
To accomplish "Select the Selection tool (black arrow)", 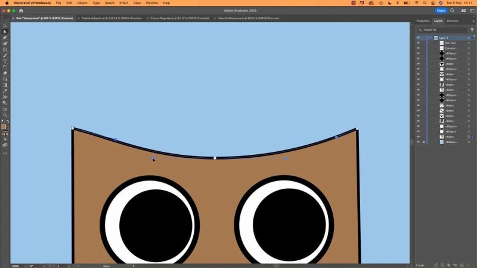I will tap(5, 26).
